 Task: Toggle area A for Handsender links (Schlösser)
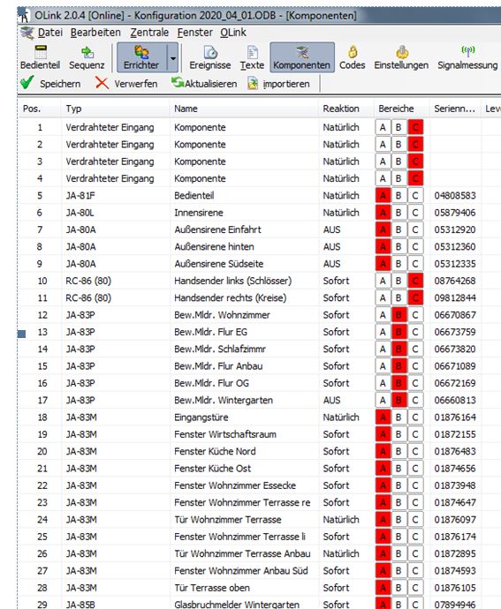click(x=383, y=281)
